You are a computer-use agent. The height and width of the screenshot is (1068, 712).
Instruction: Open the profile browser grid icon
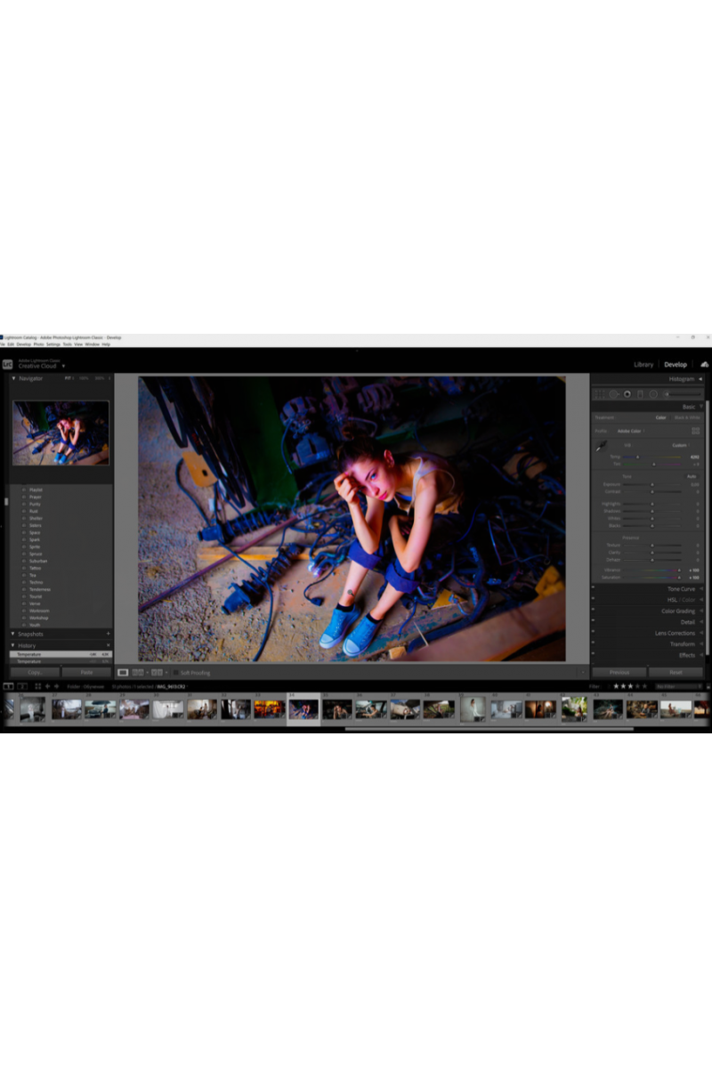(696, 431)
